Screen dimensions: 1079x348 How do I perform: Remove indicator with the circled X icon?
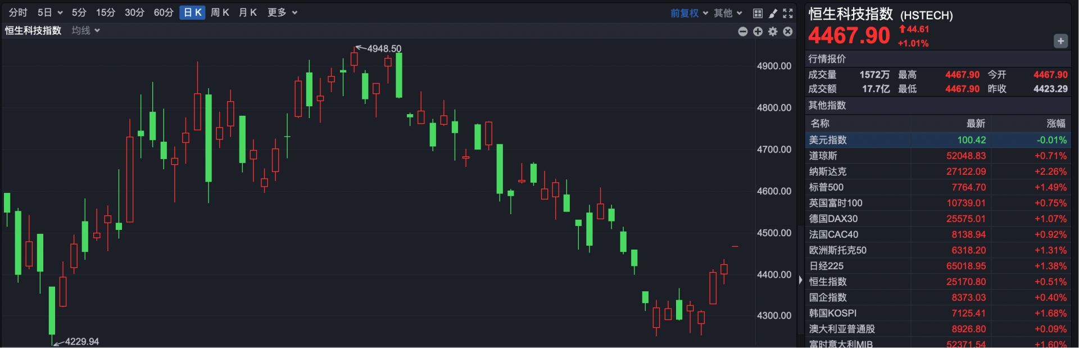pyautogui.click(x=788, y=31)
